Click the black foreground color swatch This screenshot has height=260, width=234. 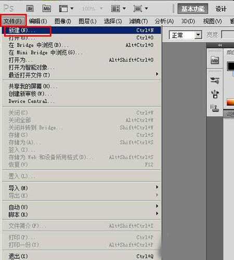[230, 66]
